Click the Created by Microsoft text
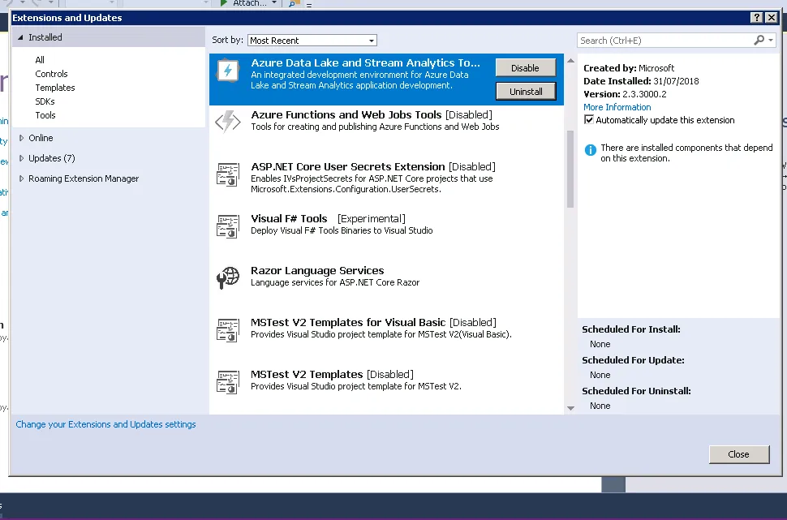The height and width of the screenshot is (520, 787). pos(629,68)
